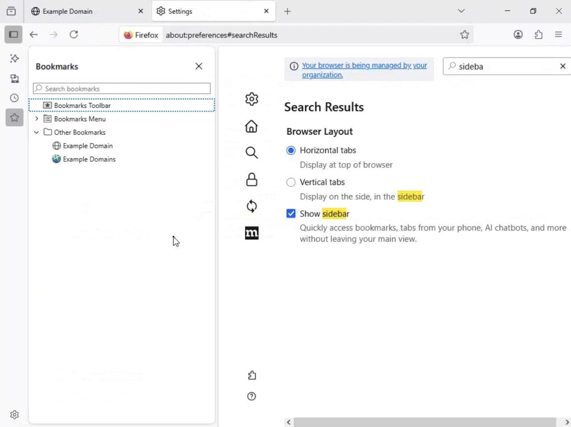Click the settings search box containing sideba
The height and width of the screenshot is (427, 571).
tap(506, 66)
